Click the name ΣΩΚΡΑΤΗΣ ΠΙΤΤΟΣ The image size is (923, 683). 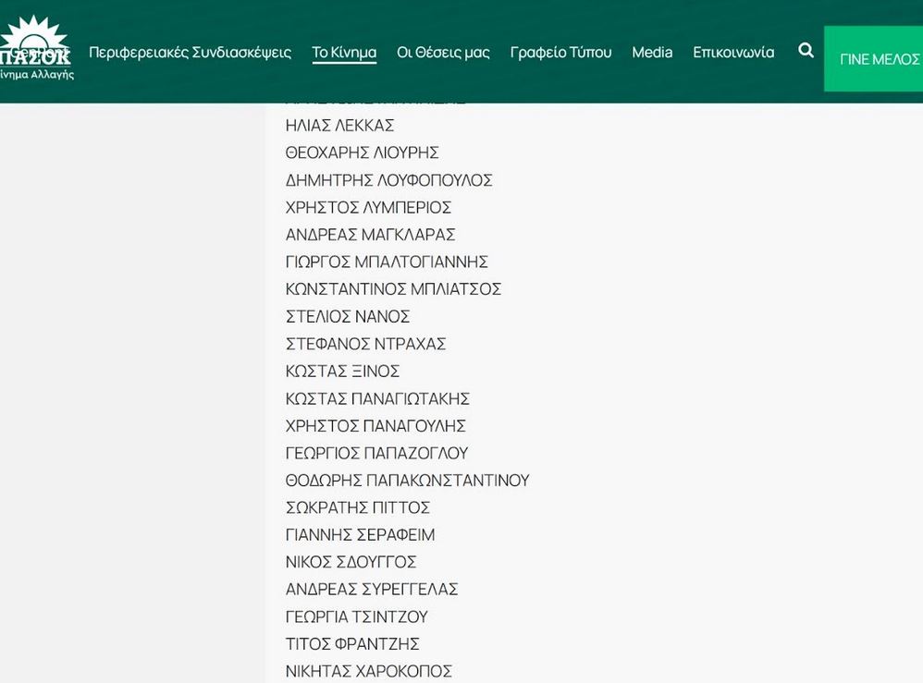pos(358,507)
